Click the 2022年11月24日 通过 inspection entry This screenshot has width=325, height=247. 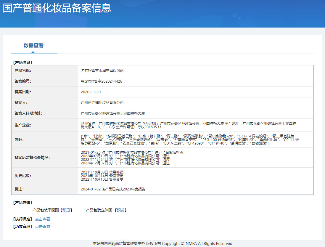(x=125, y=159)
